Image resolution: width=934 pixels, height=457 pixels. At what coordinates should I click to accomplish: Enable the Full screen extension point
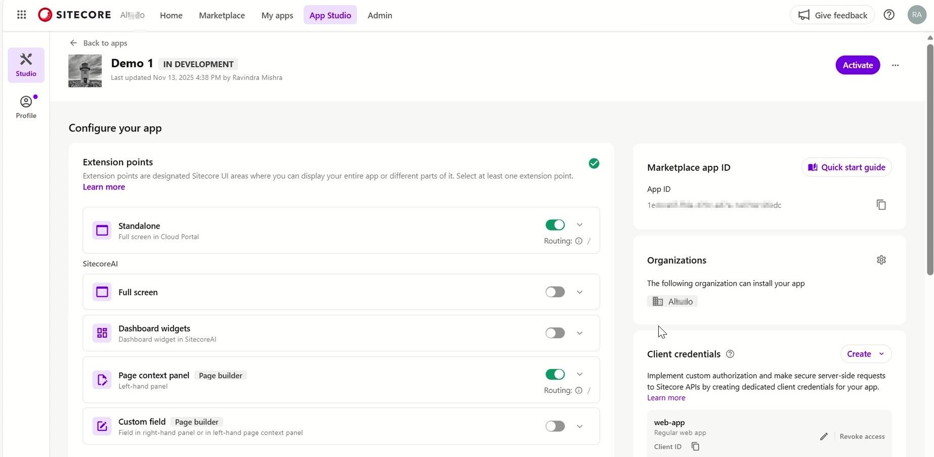click(x=555, y=292)
